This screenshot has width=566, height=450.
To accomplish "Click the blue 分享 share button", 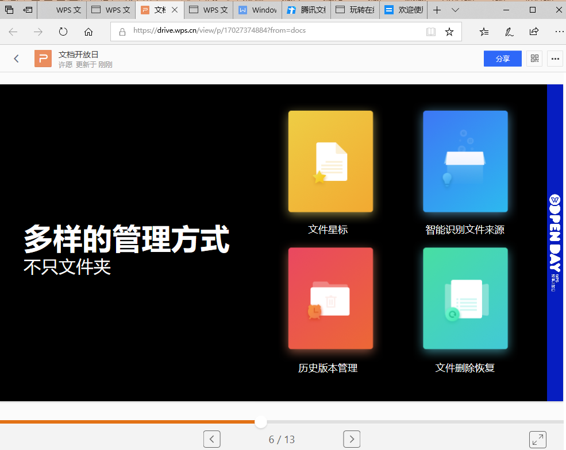I will pyautogui.click(x=502, y=59).
